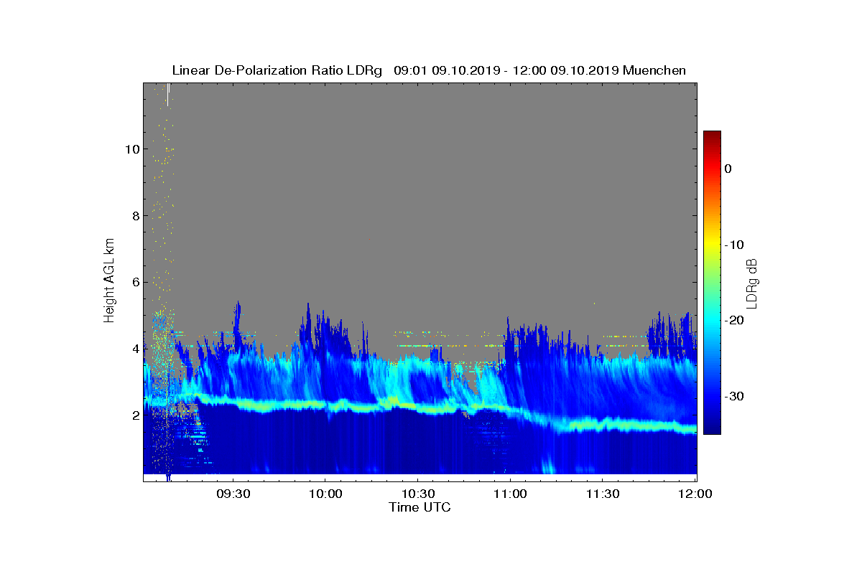Click the 12:00 time tick label
Screen dimensions: 862x574
pos(695,494)
